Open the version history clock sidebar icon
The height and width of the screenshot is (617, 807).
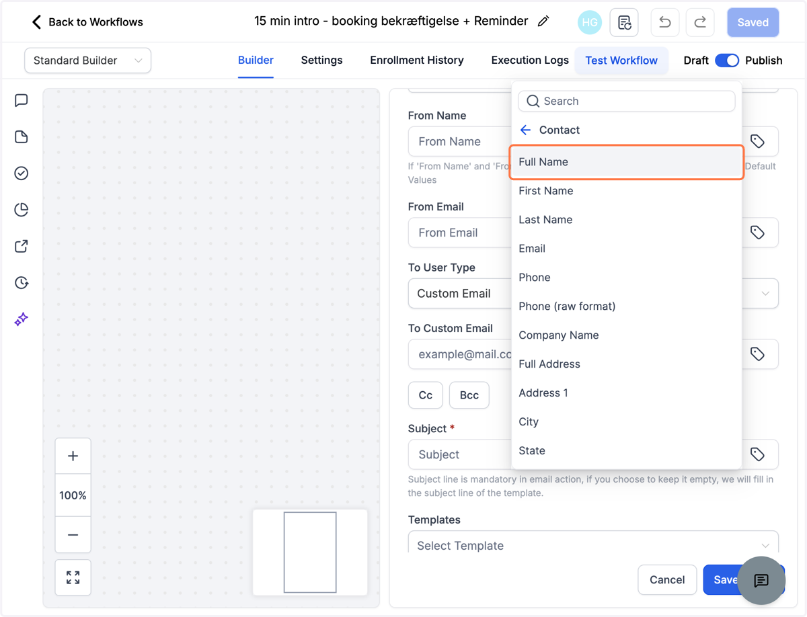tap(22, 282)
